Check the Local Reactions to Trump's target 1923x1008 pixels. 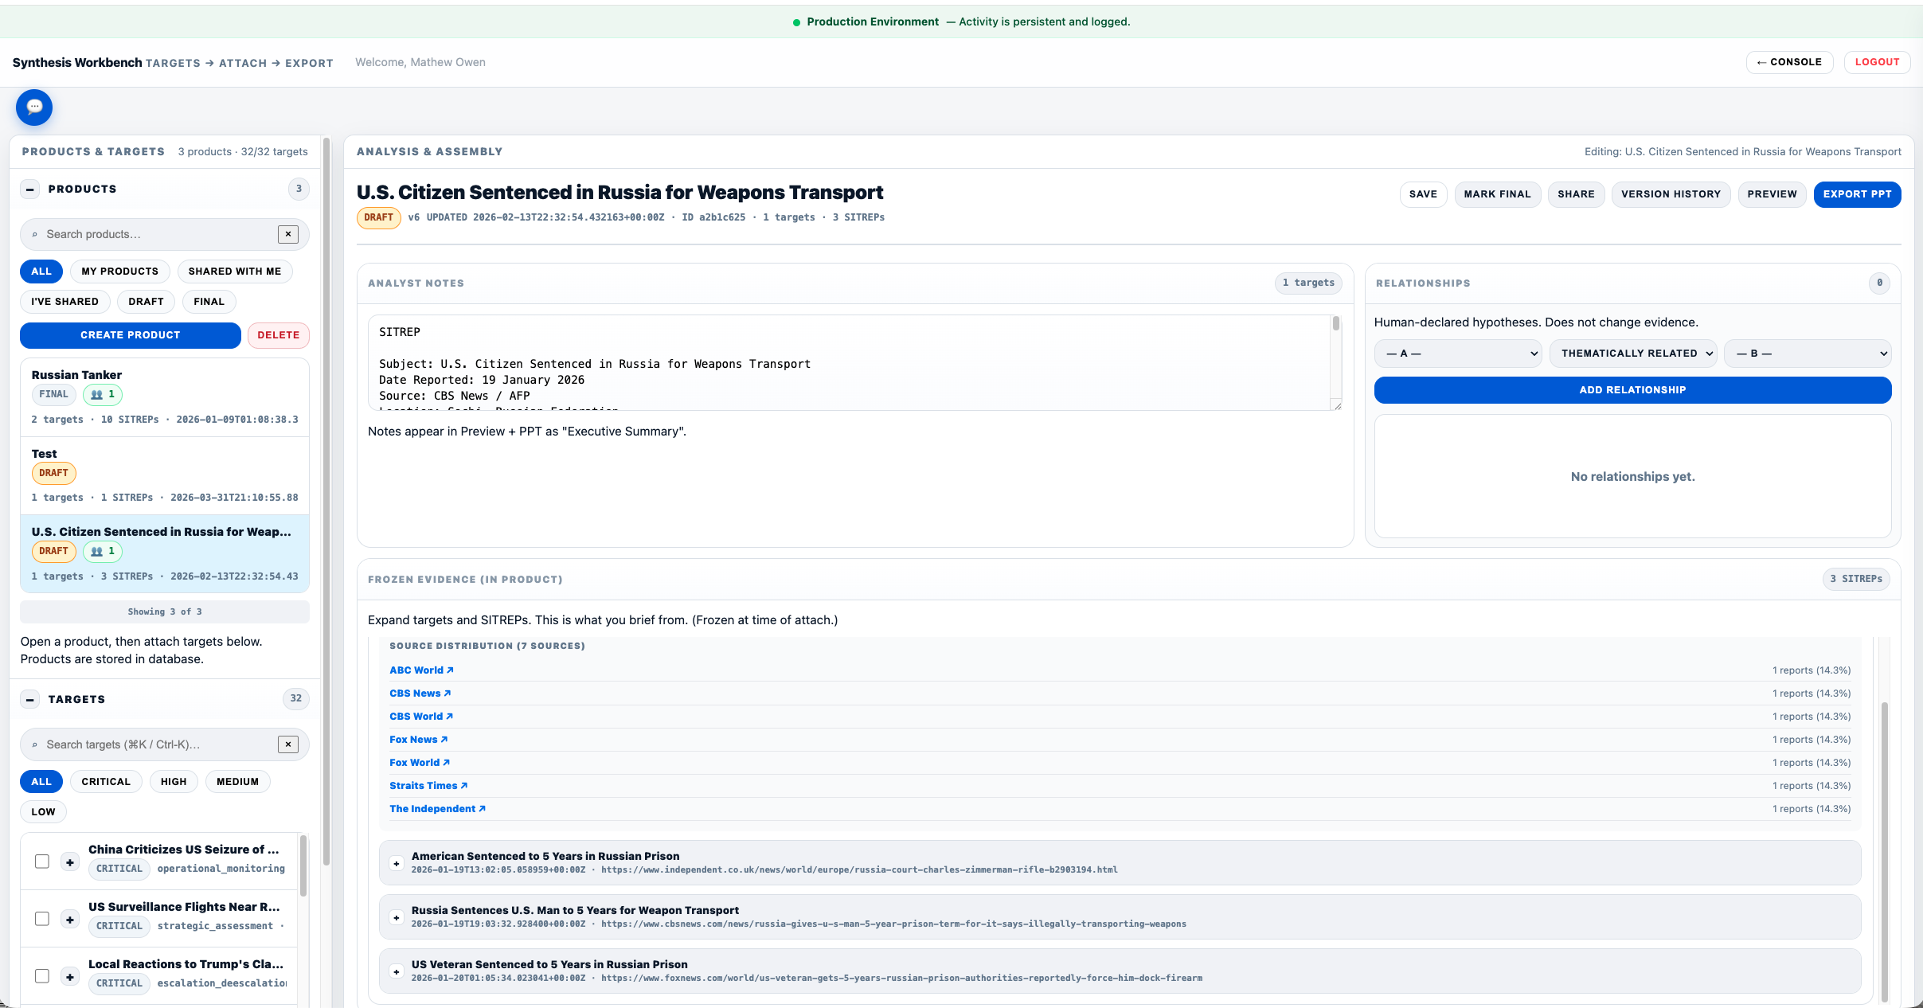point(41,975)
